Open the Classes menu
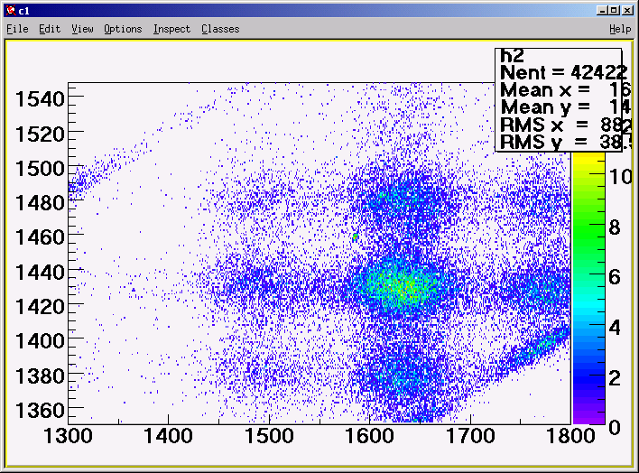 (220, 29)
